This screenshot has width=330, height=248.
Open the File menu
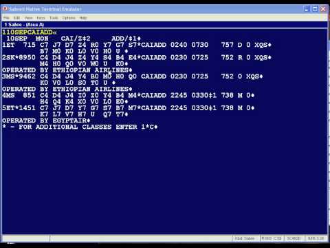pyautogui.click(x=6, y=18)
